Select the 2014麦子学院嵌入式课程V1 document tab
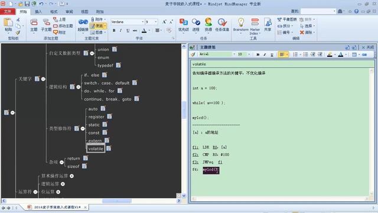This screenshot has width=378, height=213. (x=57, y=207)
